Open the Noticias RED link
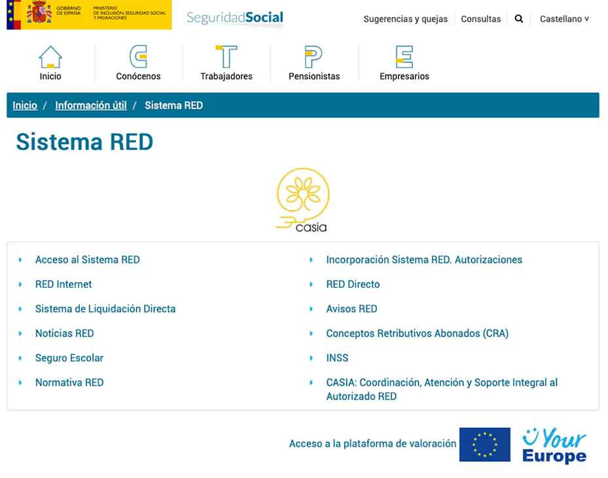This screenshot has height=478, width=608. pyautogui.click(x=64, y=333)
